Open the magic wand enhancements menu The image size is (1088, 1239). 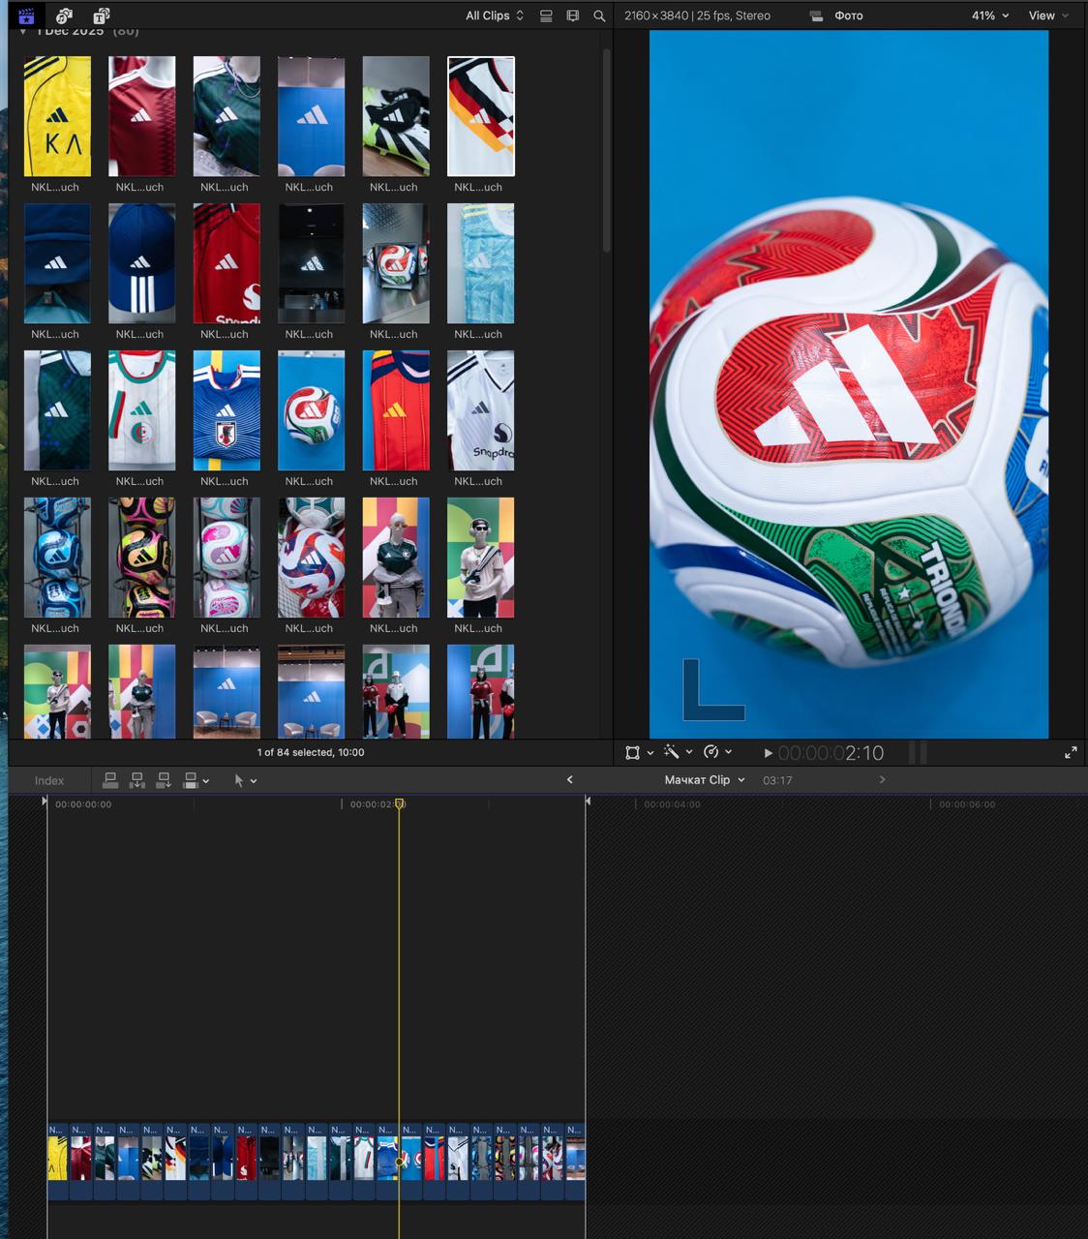pos(671,752)
